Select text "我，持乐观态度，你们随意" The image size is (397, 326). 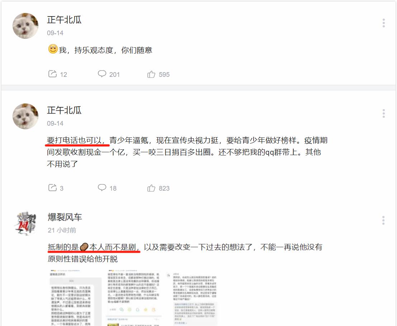click(105, 50)
